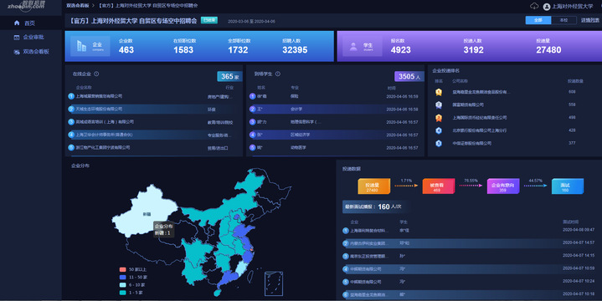Switch the data filter to 全部
The image size is (602, 301).
538,20
